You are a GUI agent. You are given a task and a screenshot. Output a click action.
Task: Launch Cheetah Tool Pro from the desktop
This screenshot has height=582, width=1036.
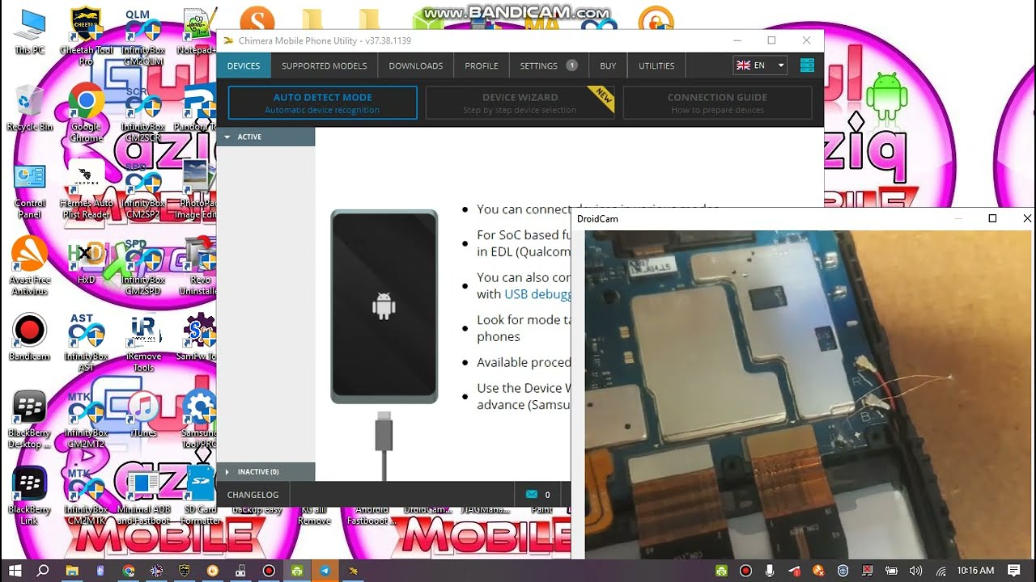(x=86, y=36)
